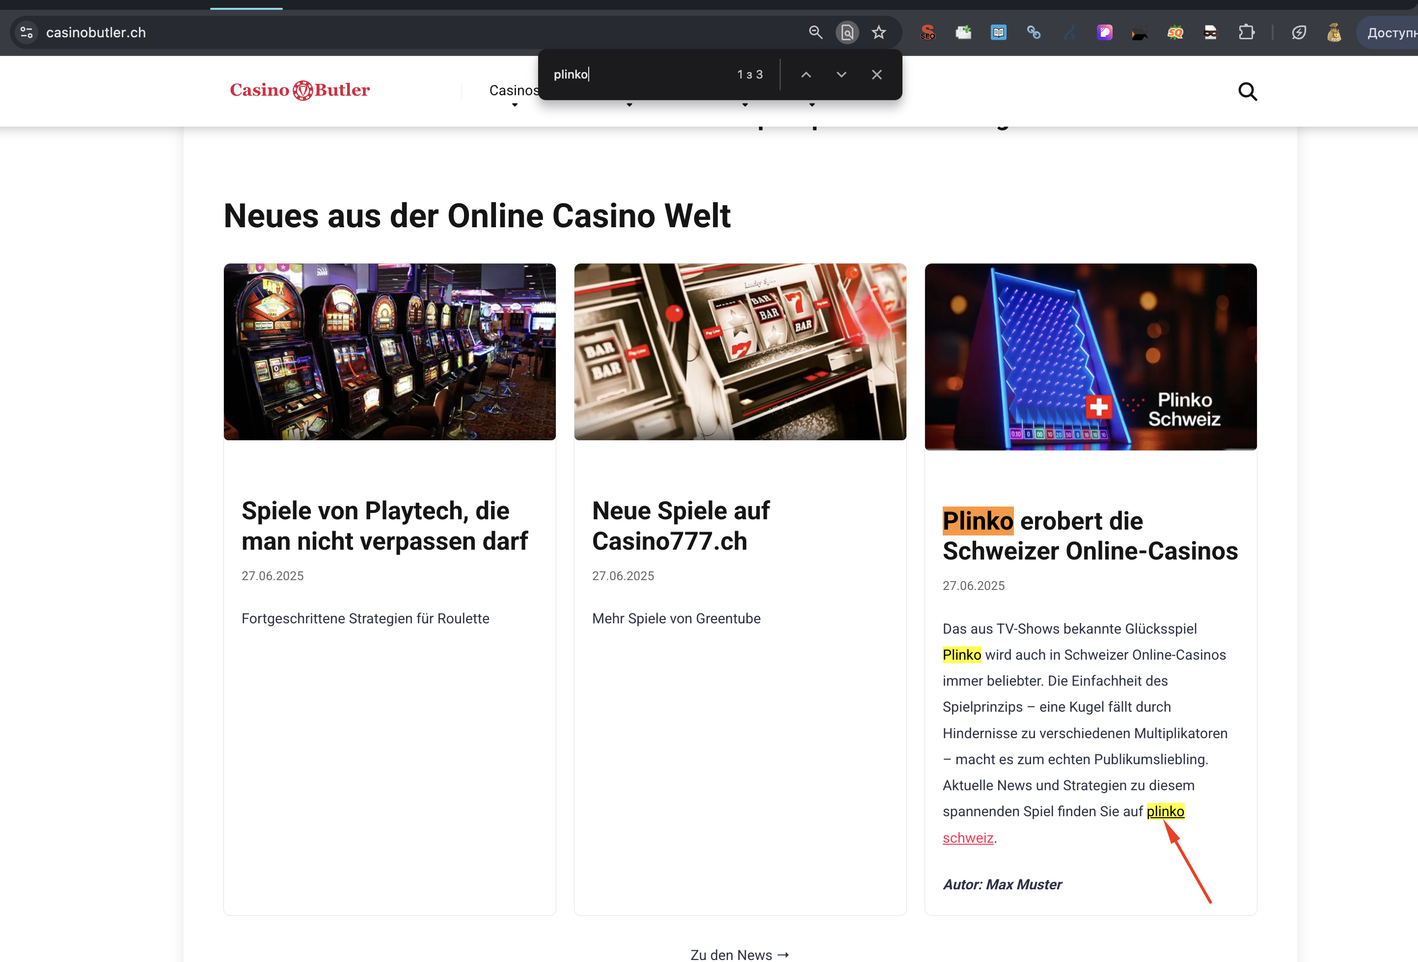Open article 'Plinko erobert die Schweizer Online-Casinos'
This screenshot has width=1418, height=962.
[x=1090, y=536]
